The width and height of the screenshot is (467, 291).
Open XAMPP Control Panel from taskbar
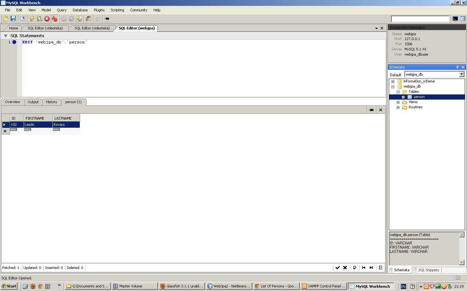(x=324, y=286)
